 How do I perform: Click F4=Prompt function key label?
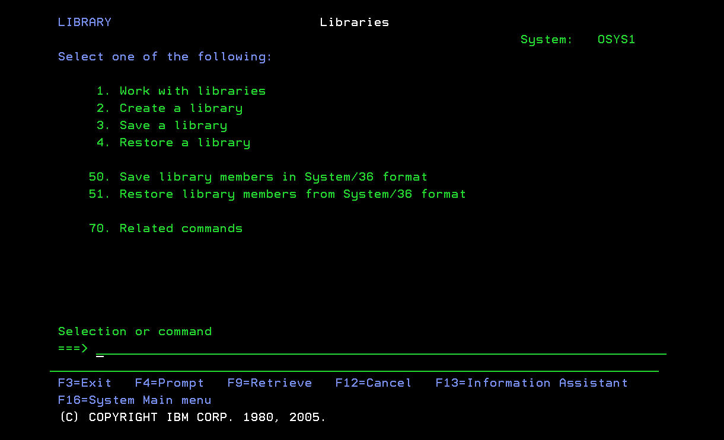(170, 383)
